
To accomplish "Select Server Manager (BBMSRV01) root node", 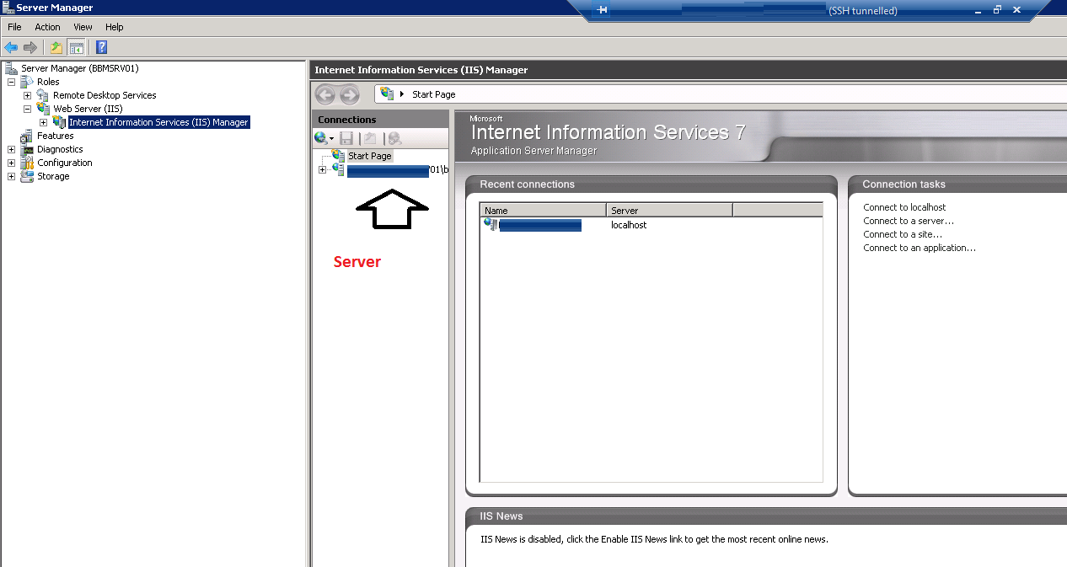I will [80, 68].
